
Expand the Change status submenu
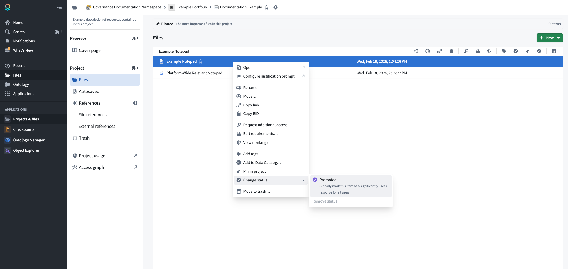tap(271, 180)
